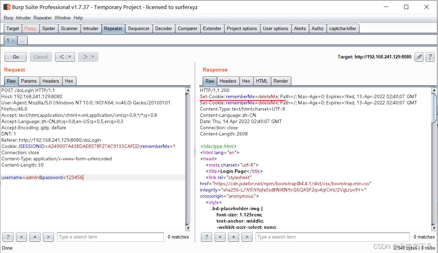Select the Request Params tab
Image resolution: width=438 pixels, height=253 pixels.
[29, 81]
